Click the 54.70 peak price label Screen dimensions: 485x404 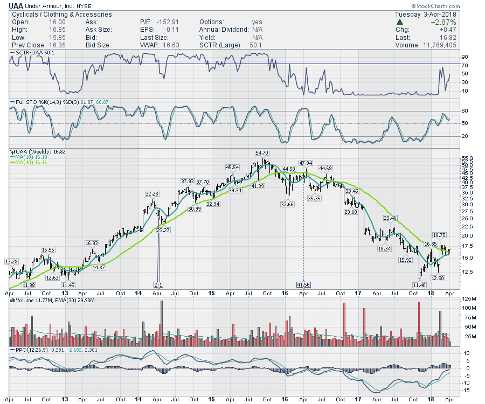(262, 152)
